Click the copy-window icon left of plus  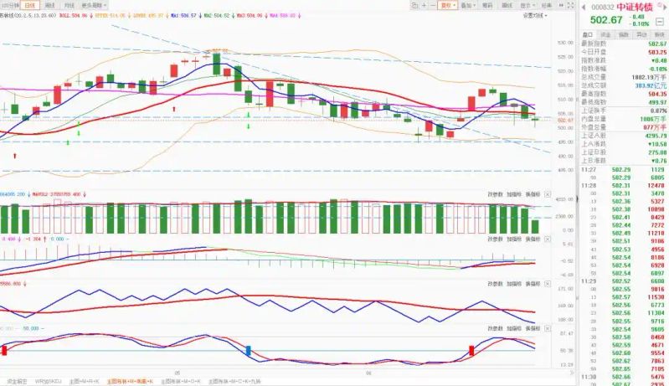click(x=414, y=5)
